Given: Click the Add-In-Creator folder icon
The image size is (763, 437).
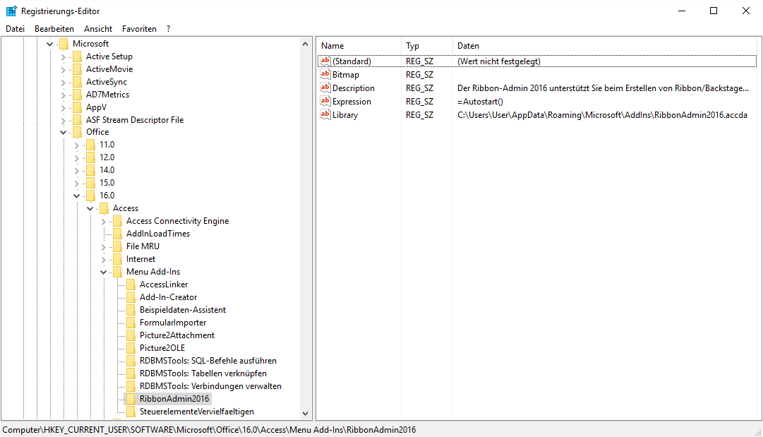Looking at the screenshot, I should (x=131, y=297).
